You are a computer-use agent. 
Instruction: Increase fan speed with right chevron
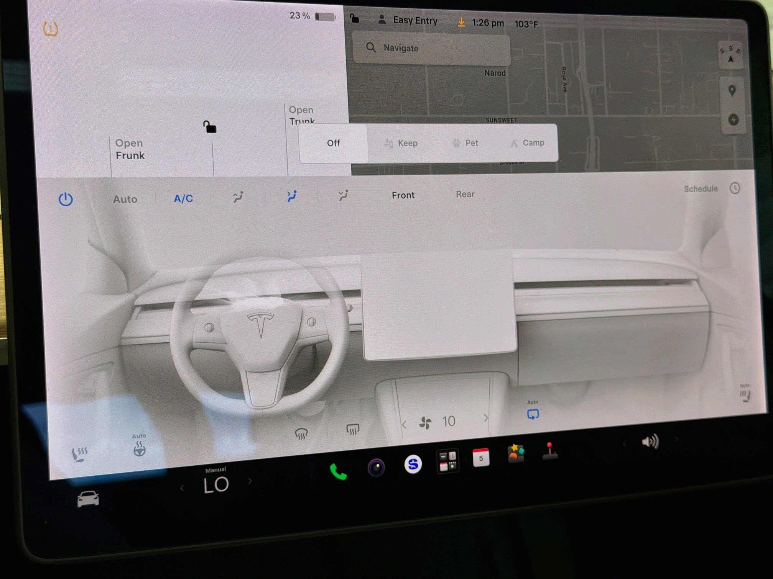(486, 418)
